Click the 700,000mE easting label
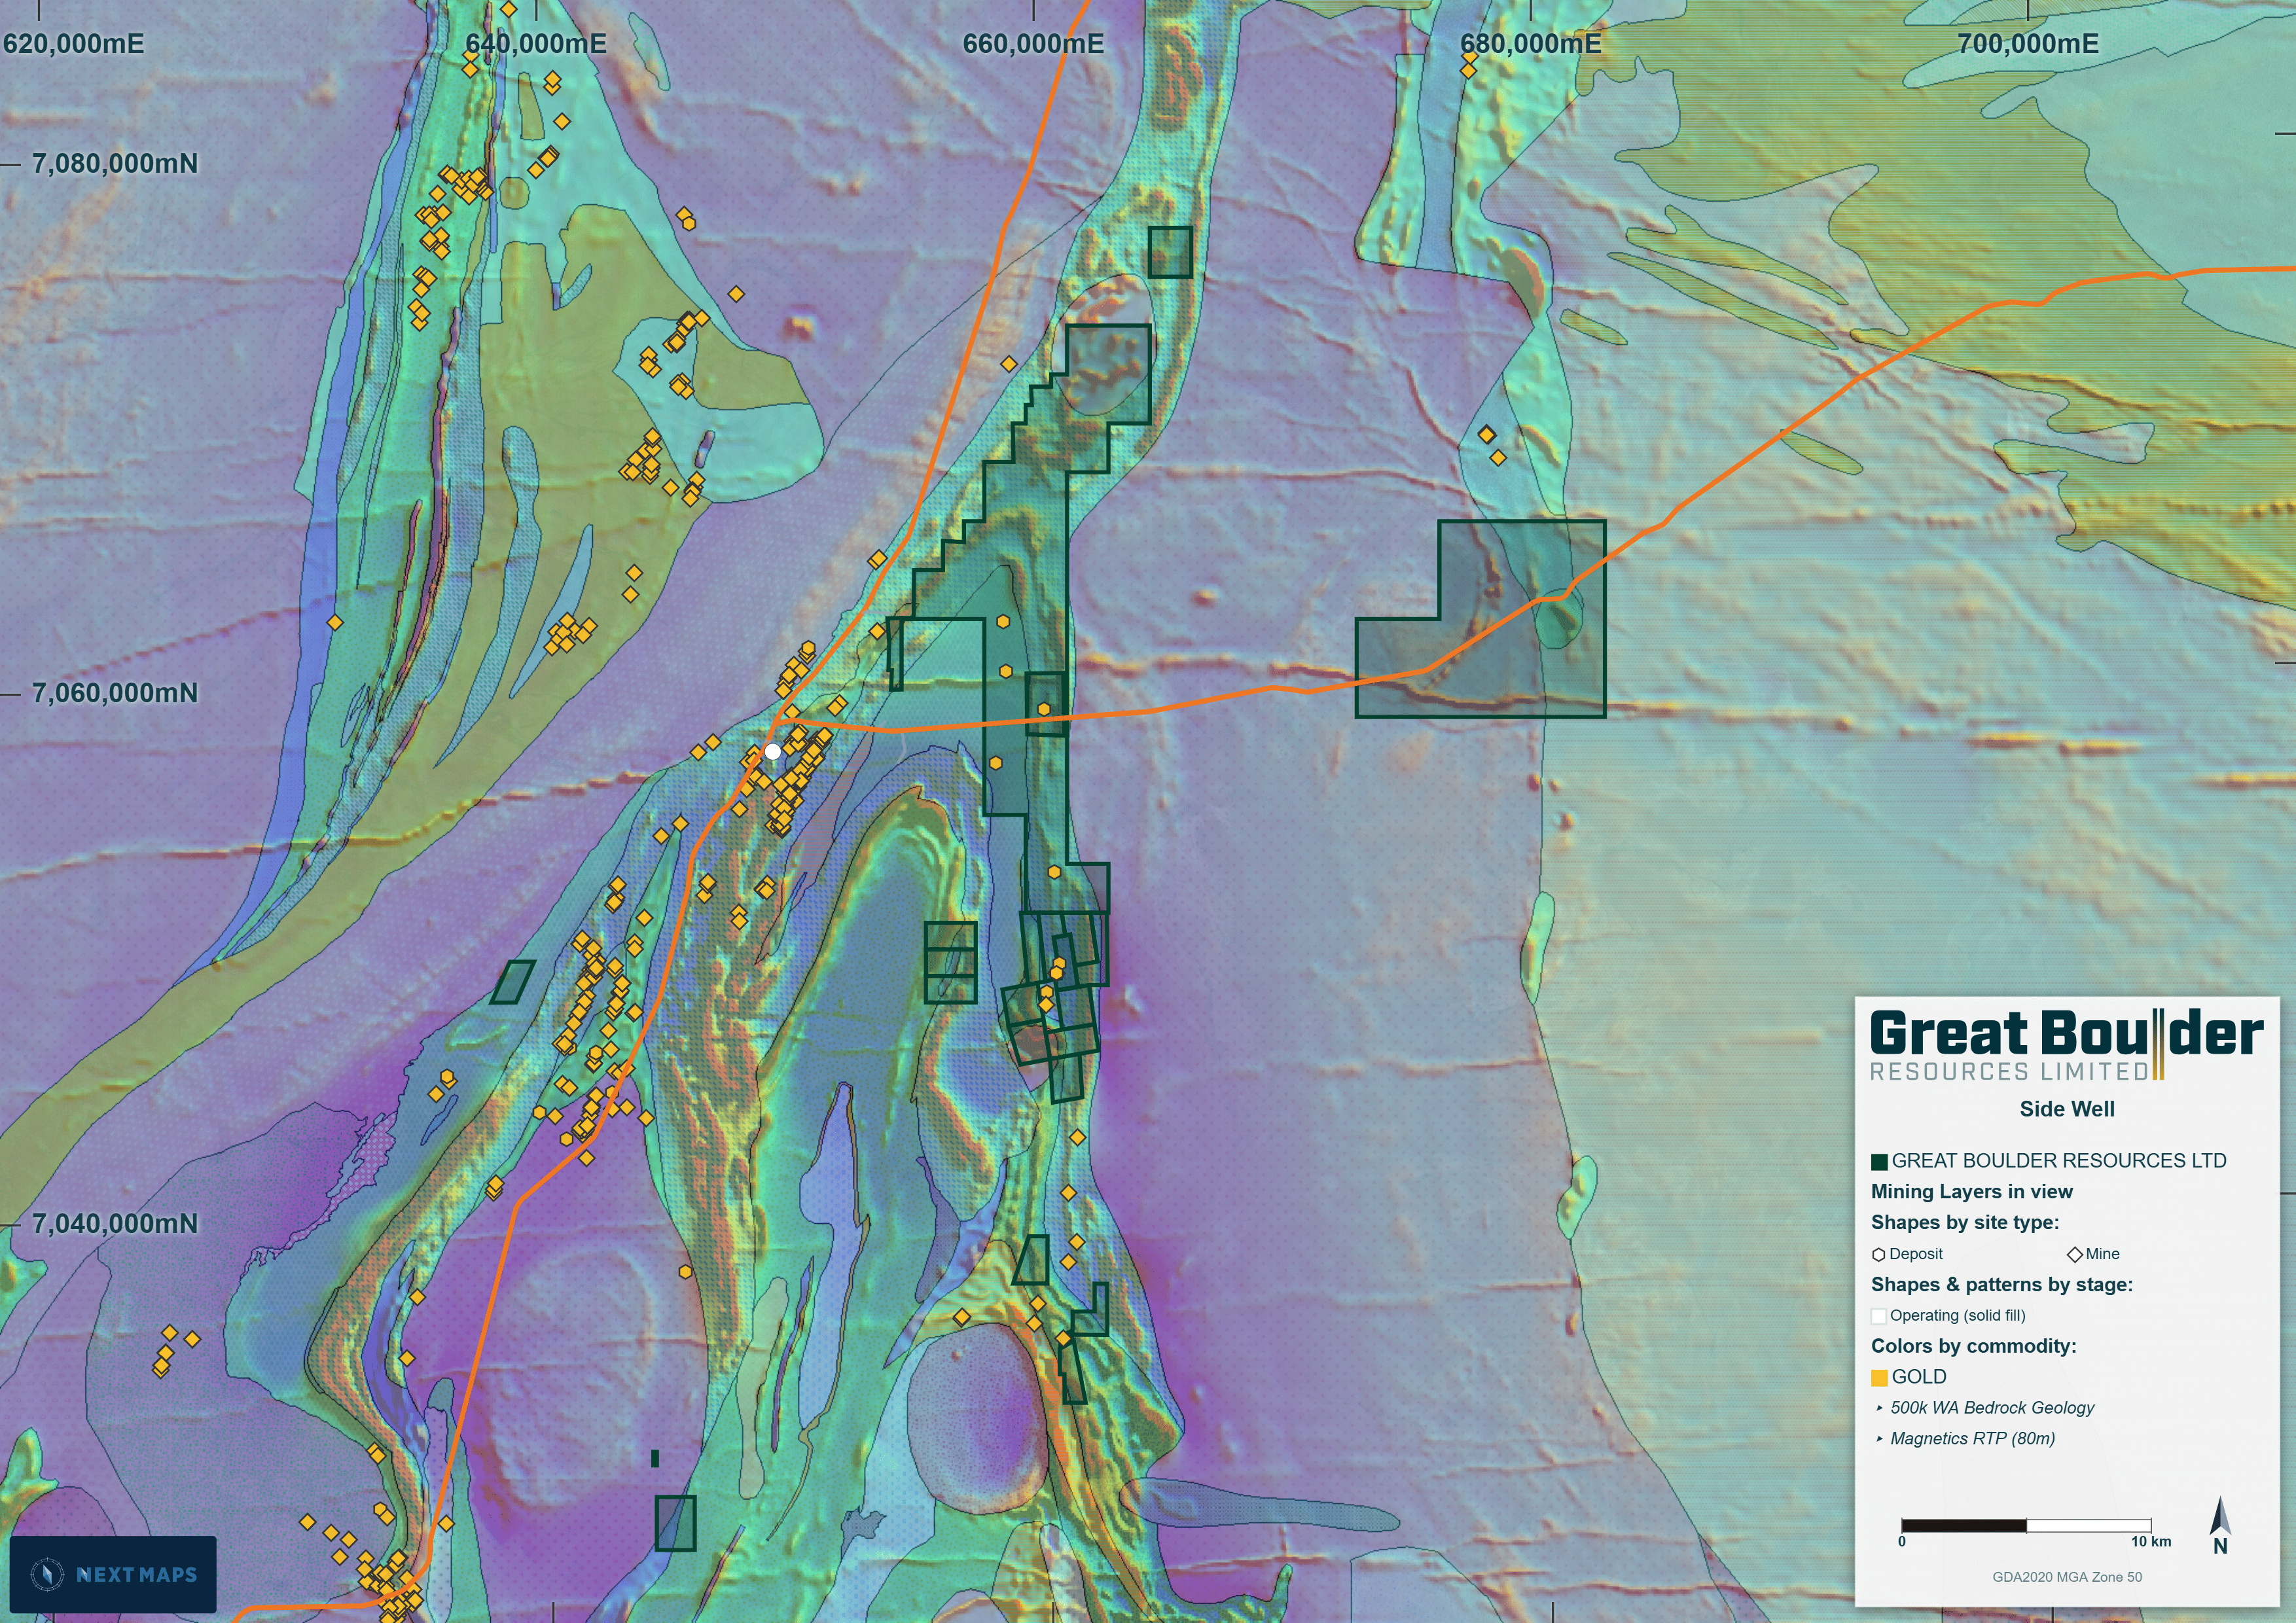This screenshot has height=1623, width=2296. click(x=2028, y=44)
